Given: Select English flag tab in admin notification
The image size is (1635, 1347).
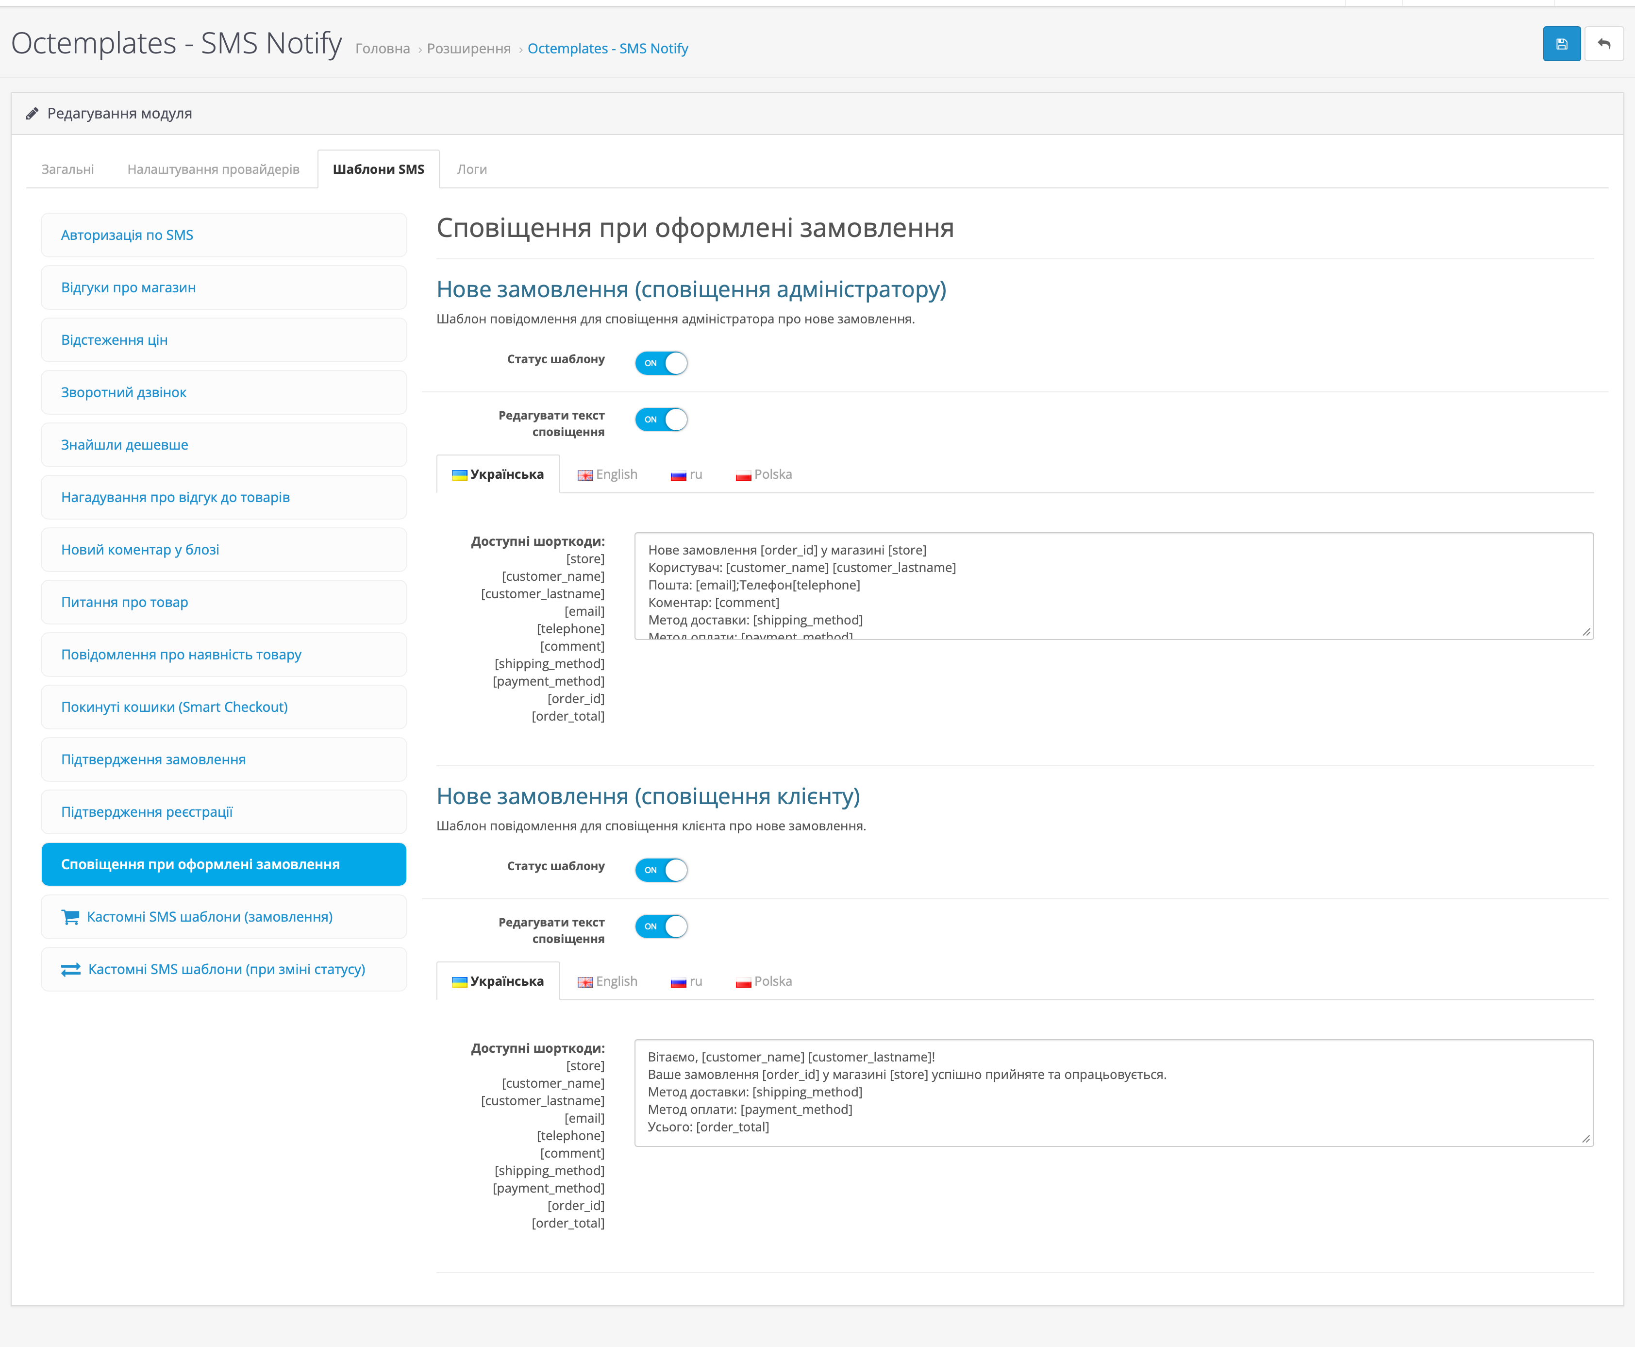Looking at the screenshot, I should click(x=607, y=475).
